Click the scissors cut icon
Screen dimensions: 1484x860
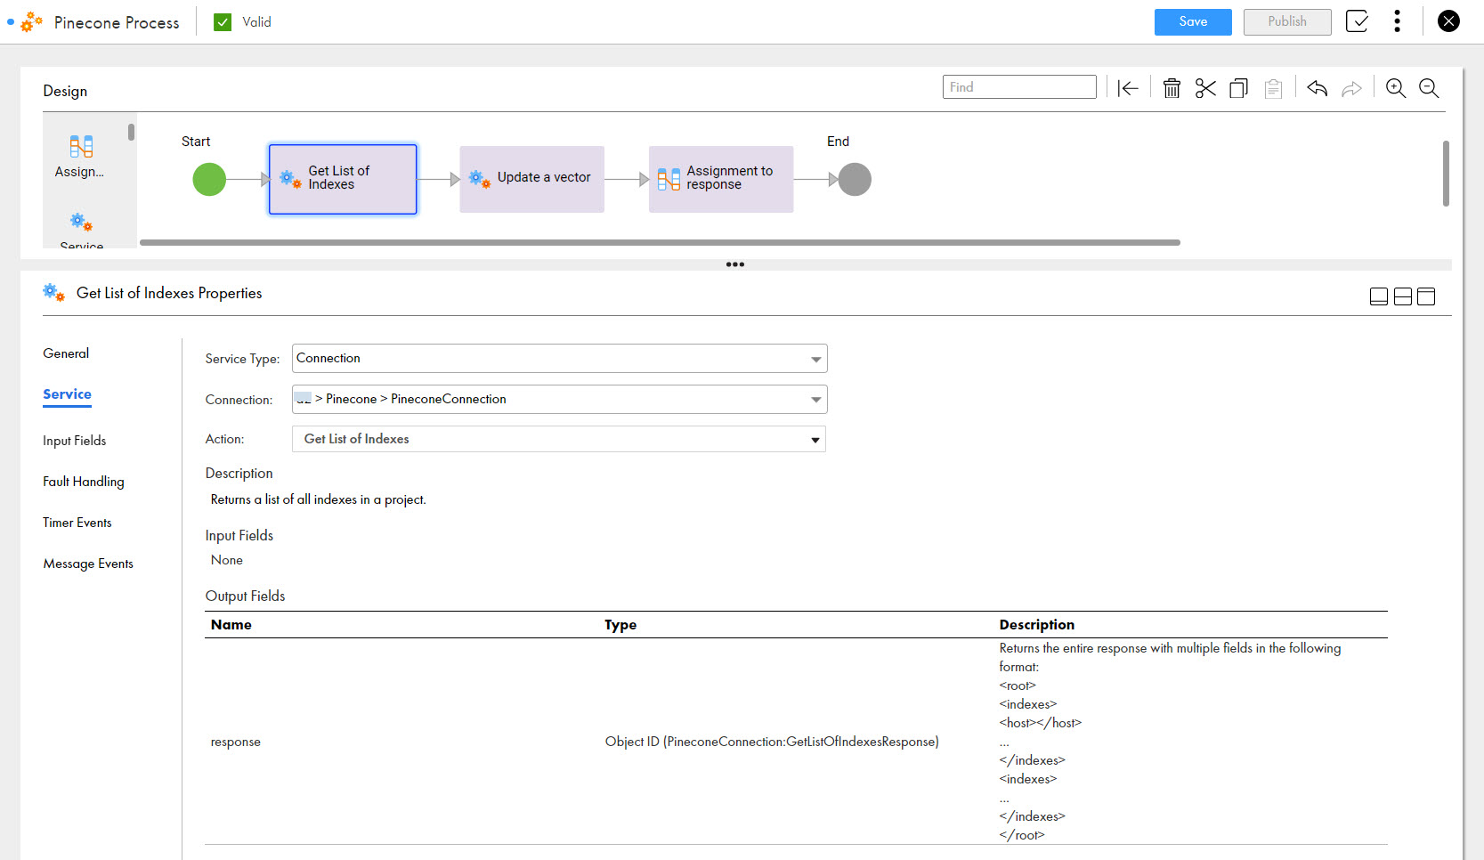pos(1205,88)
